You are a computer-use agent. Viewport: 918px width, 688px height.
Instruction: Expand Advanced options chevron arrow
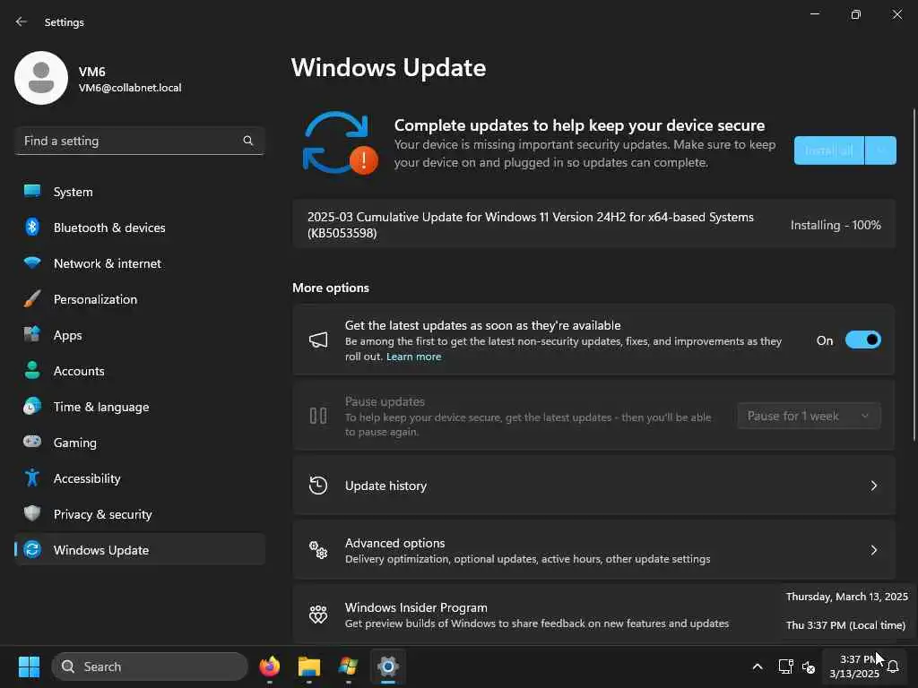click(x=873, y=550)
